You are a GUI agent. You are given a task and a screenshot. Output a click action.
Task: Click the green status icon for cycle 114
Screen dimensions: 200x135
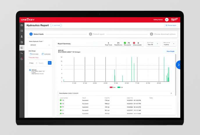coord(61,100)
